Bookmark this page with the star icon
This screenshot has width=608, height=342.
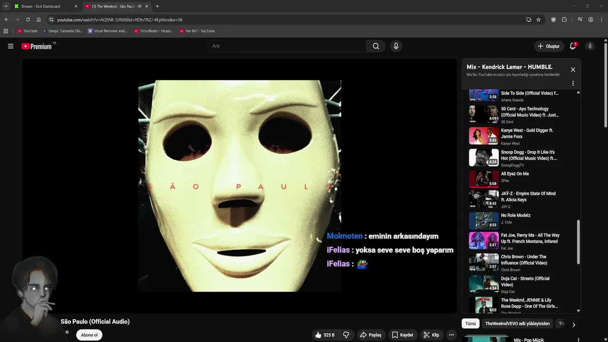pos(538,19)
